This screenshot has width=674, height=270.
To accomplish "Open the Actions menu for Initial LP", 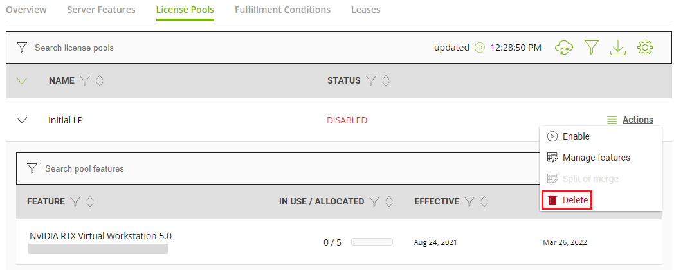I will pyautogui.click(x=630, y=120).
